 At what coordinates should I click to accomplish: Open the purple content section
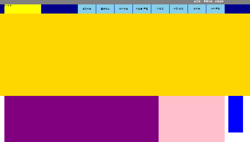81,119
